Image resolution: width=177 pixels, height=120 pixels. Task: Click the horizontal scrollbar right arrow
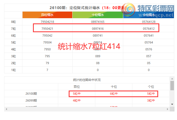168,109
